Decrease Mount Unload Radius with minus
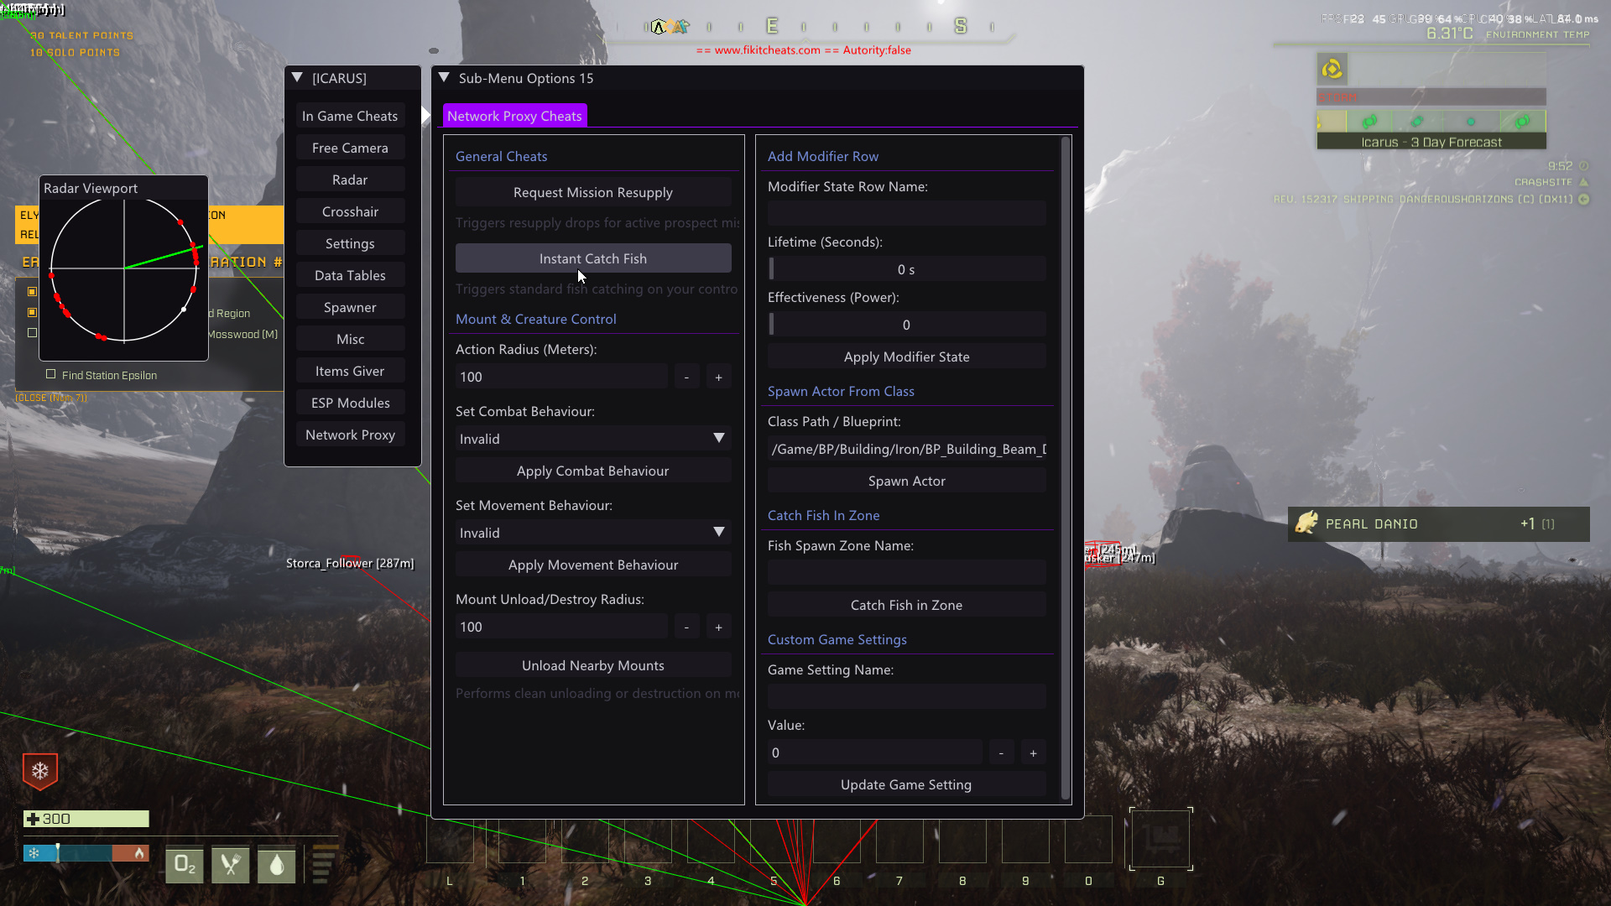This screenshot has width=1611, height=906. [x=686, y=627]
